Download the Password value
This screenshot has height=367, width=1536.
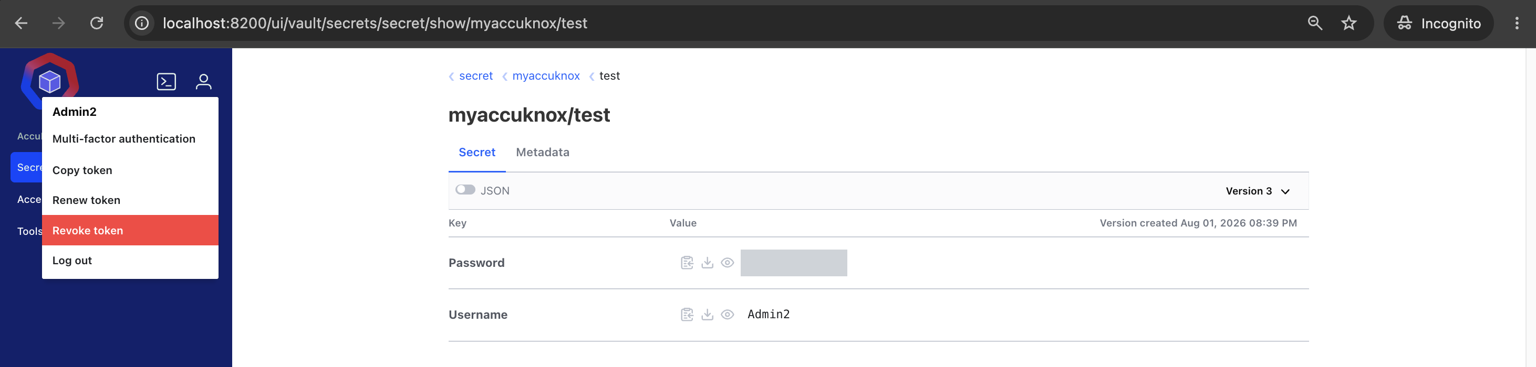click(707, 263)
